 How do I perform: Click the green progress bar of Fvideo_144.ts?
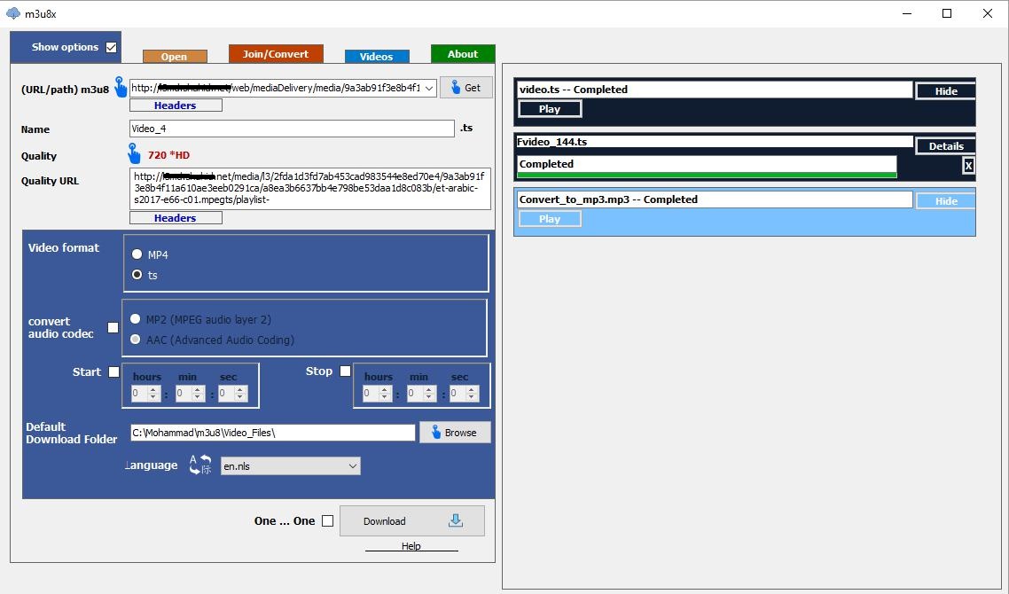click(707, 175)
